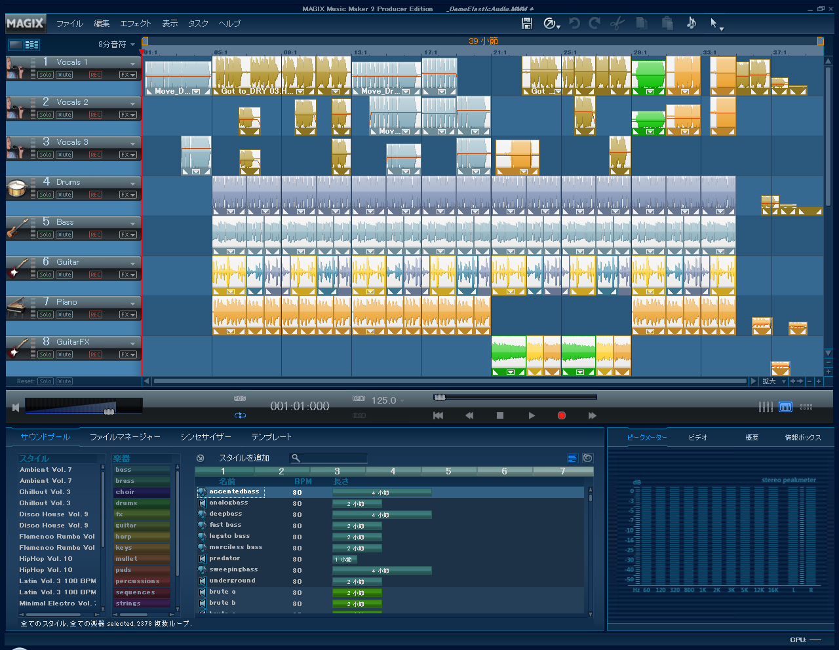Click the dotted grid icon in transport bar
Screen dimensions: 839x650
pos(806,407)
